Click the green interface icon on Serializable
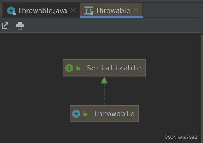 click(x=69, y=68)
